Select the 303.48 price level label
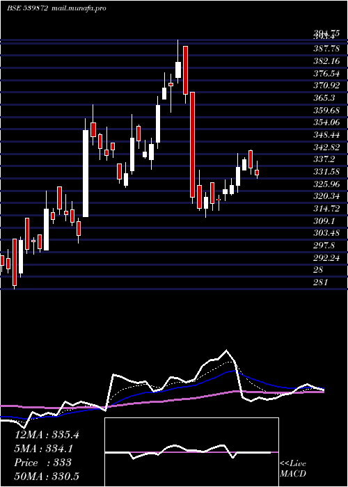 326,232
